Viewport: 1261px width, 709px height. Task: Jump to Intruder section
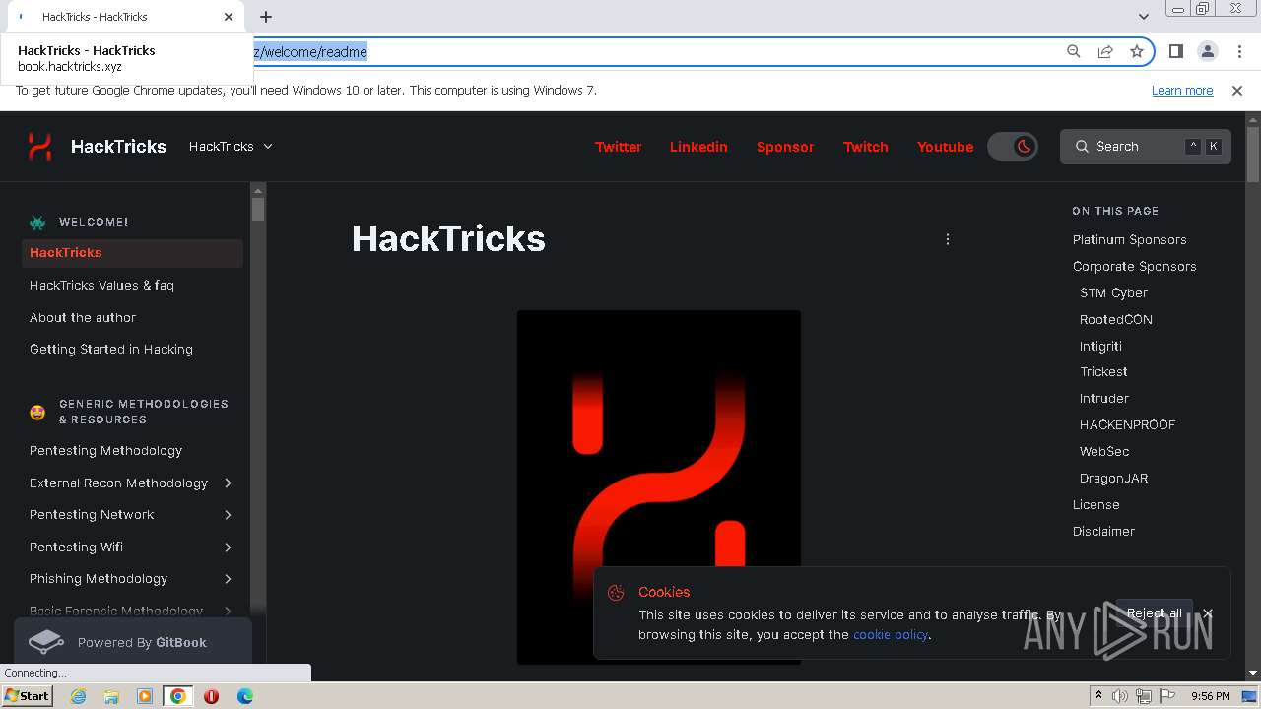point(1104,398)
